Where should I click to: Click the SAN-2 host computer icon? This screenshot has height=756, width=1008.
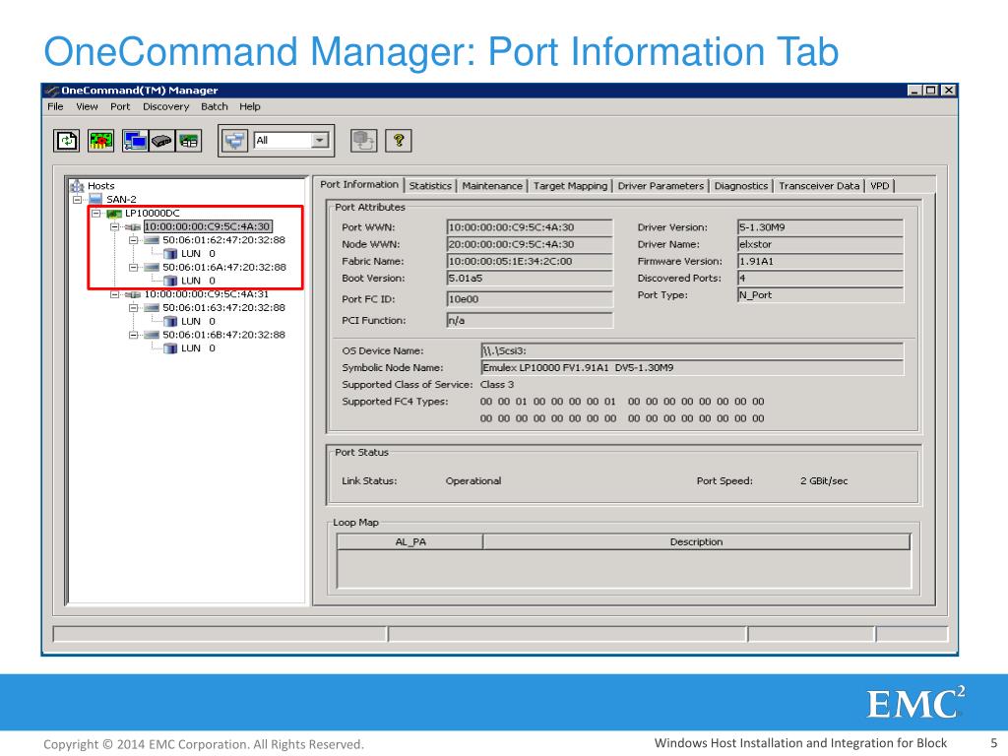(x=95, y=199)
